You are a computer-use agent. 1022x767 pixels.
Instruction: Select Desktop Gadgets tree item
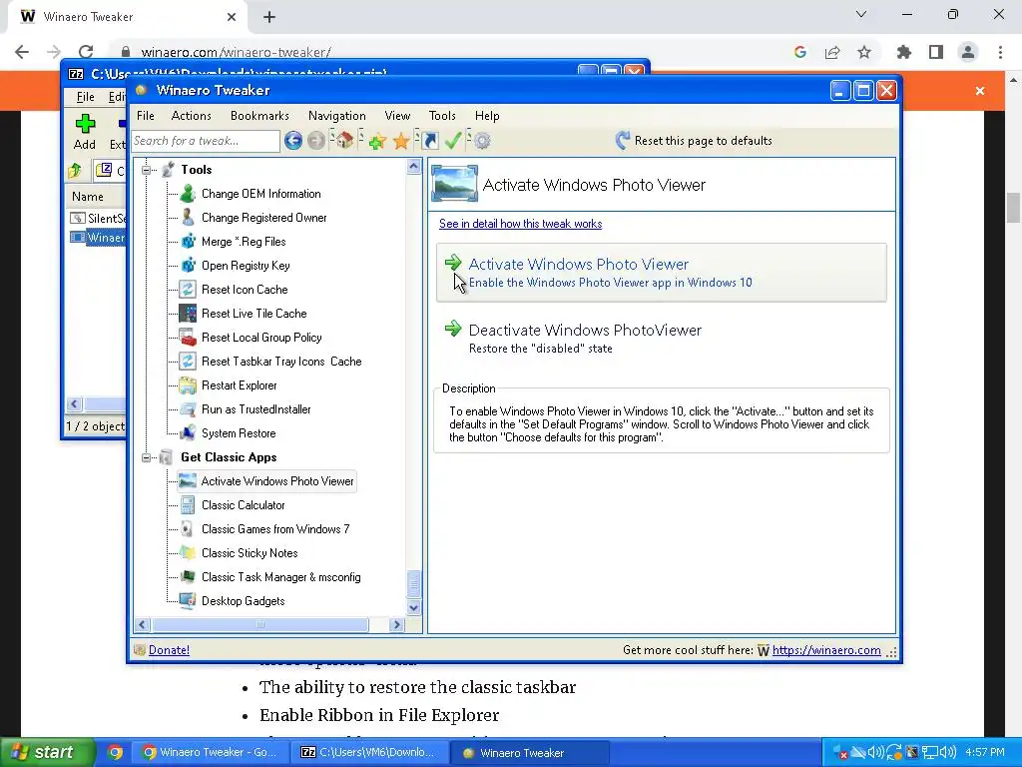coord(244,601)
